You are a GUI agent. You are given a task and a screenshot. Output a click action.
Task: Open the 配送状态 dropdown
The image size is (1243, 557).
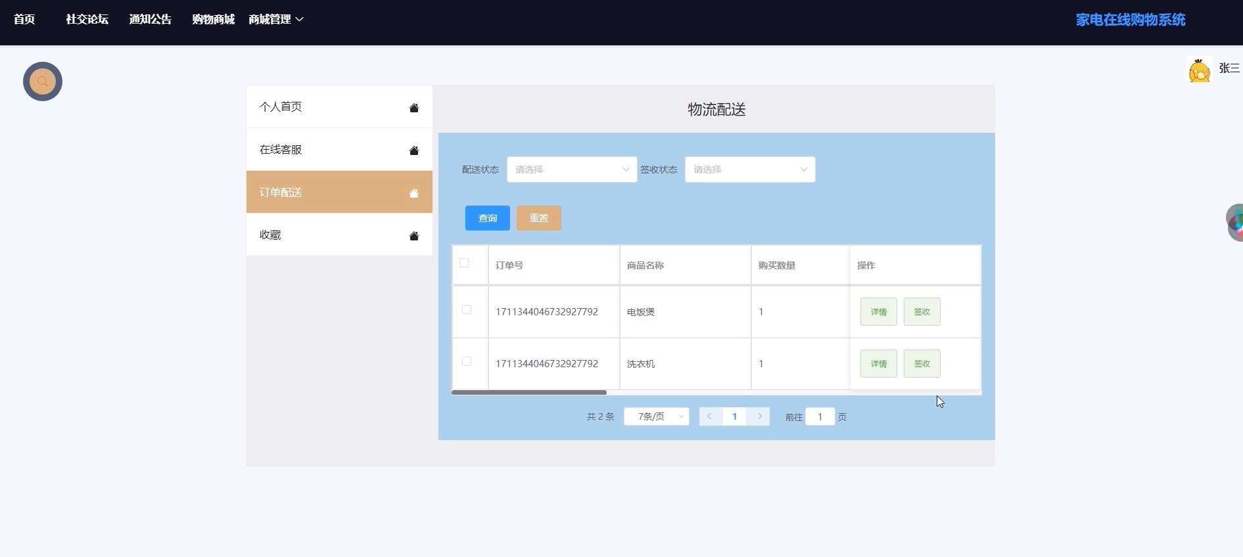(x=571, y=169)
